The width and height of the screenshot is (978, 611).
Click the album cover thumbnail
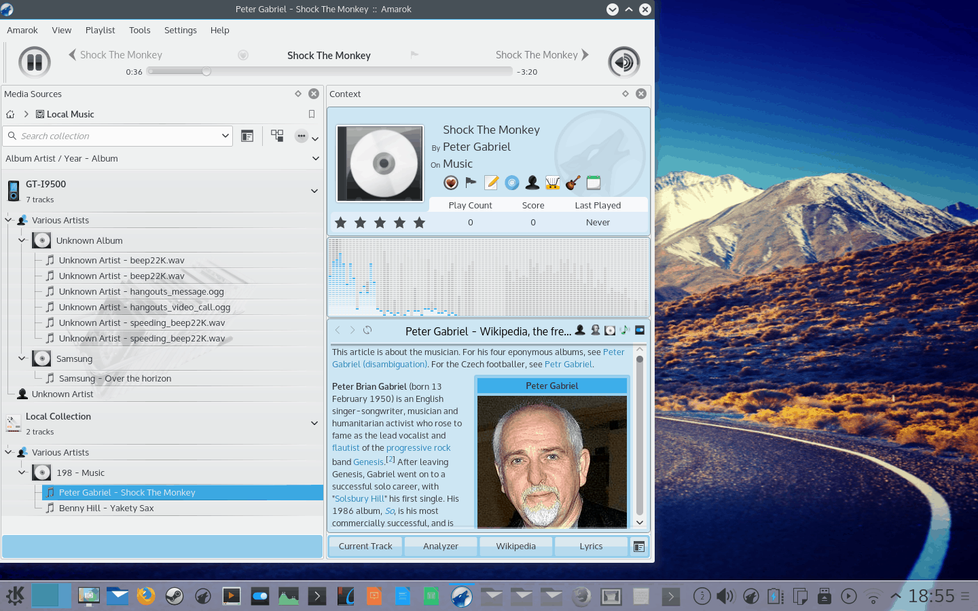pyautogui.click(x=380, y=164)
